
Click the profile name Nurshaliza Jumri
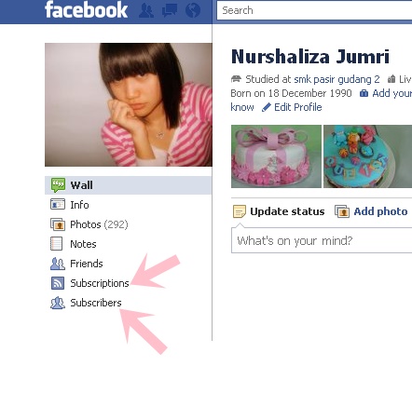310,57
